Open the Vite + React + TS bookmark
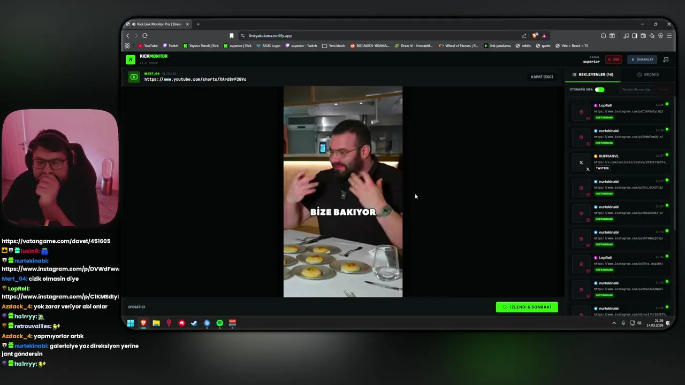The image size is (685, 385). (x=572, y=46)
